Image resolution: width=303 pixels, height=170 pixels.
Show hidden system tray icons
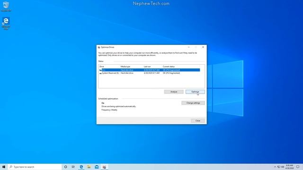point(275,167)
